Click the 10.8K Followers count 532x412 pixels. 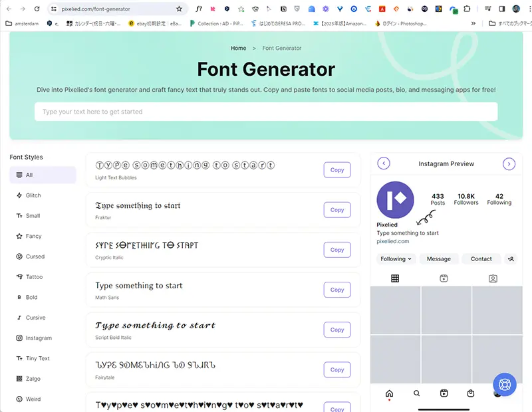[466, 199]
